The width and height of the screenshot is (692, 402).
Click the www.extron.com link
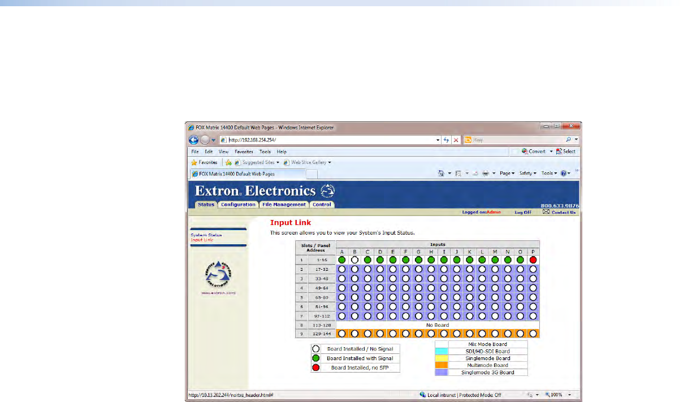tap(218, 293)
